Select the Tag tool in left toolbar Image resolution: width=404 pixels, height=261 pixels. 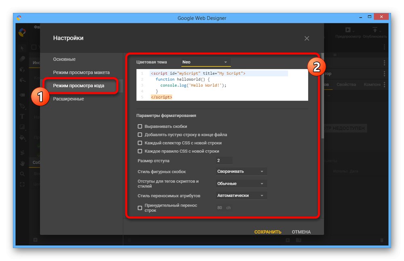click(22, 95)
